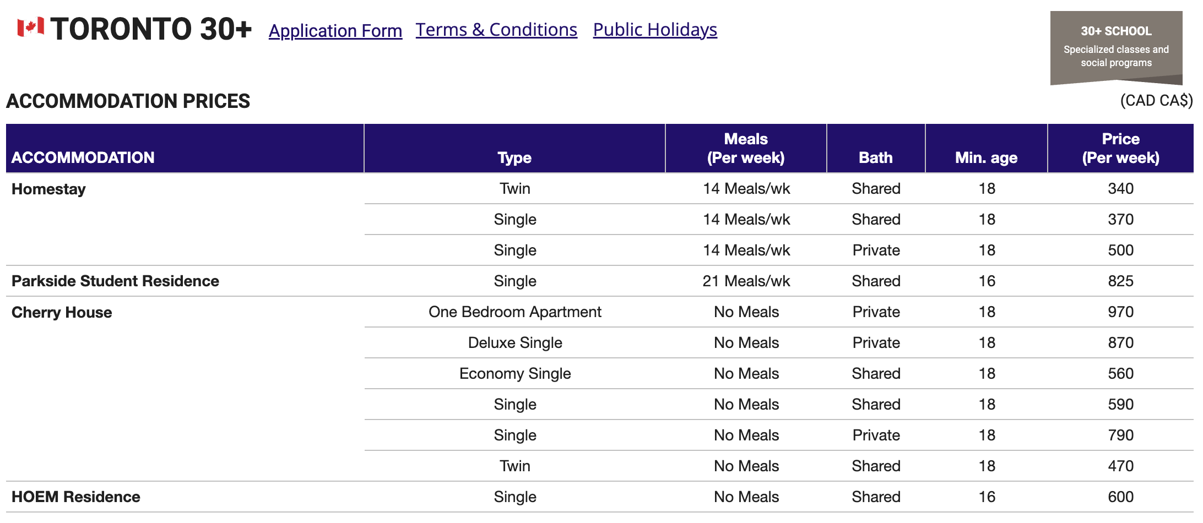1203x523 pixels.
Task: Open the Public Holidays link
Action: [x=654, y=30]
